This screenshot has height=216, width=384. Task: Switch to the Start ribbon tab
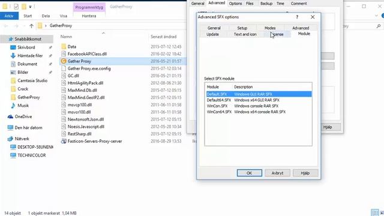click(x=28, y=16)
